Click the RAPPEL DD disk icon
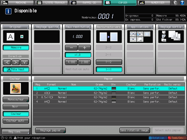Image resolution: width=187 pixels, height=140 pixels. [x=73, y=3]
